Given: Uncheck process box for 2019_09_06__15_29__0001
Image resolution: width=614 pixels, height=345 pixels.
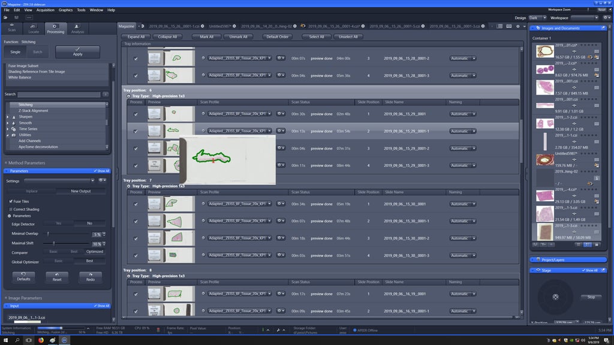Looking at the screenshot, I should [136, 114].
